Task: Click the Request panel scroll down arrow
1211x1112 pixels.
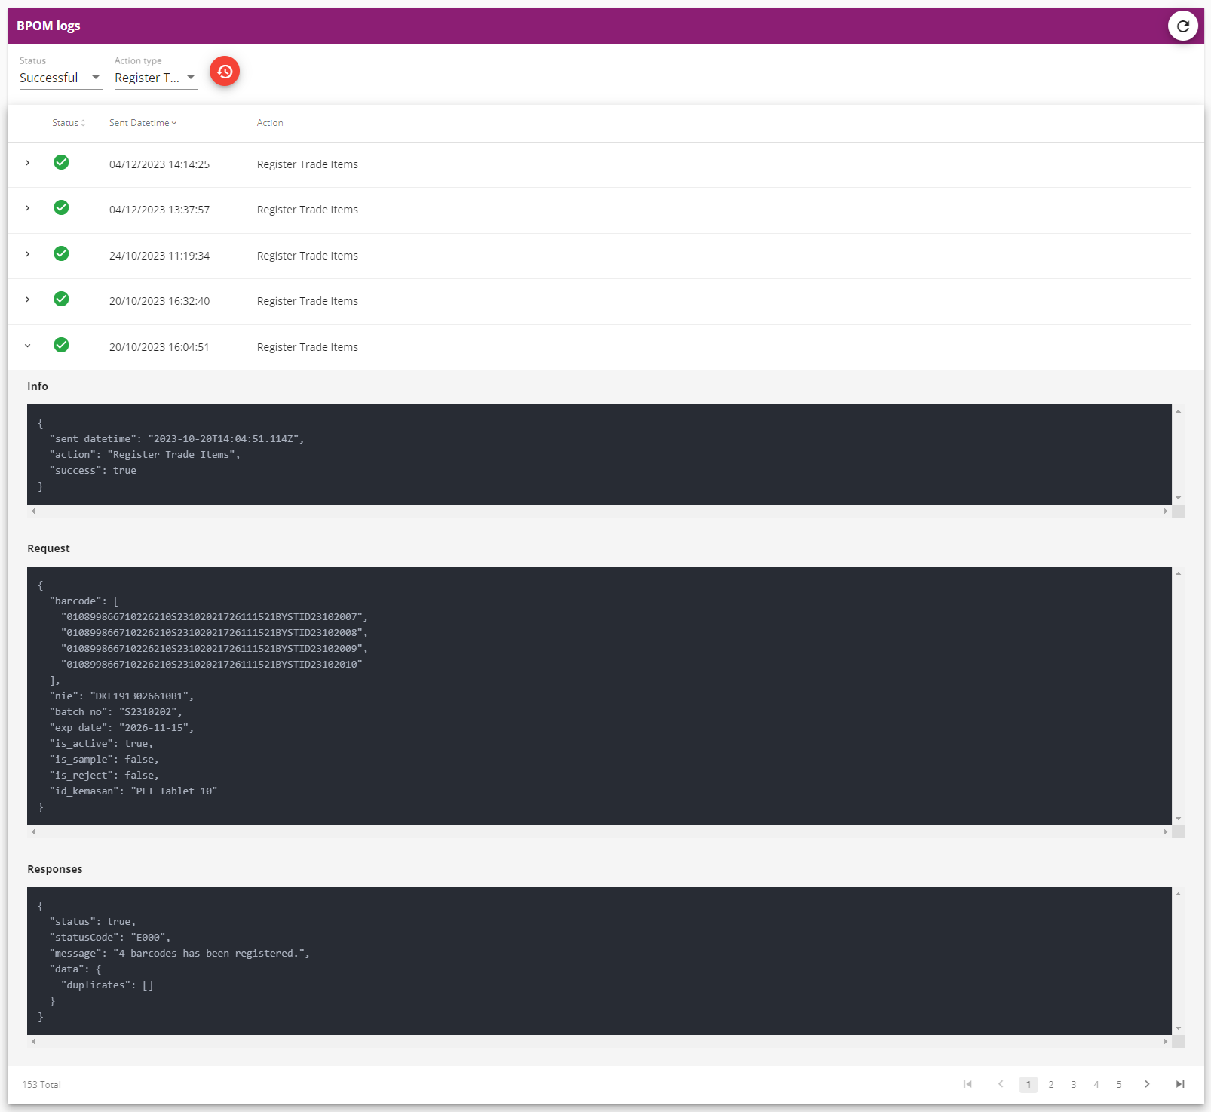Action: coord(1178,819)
